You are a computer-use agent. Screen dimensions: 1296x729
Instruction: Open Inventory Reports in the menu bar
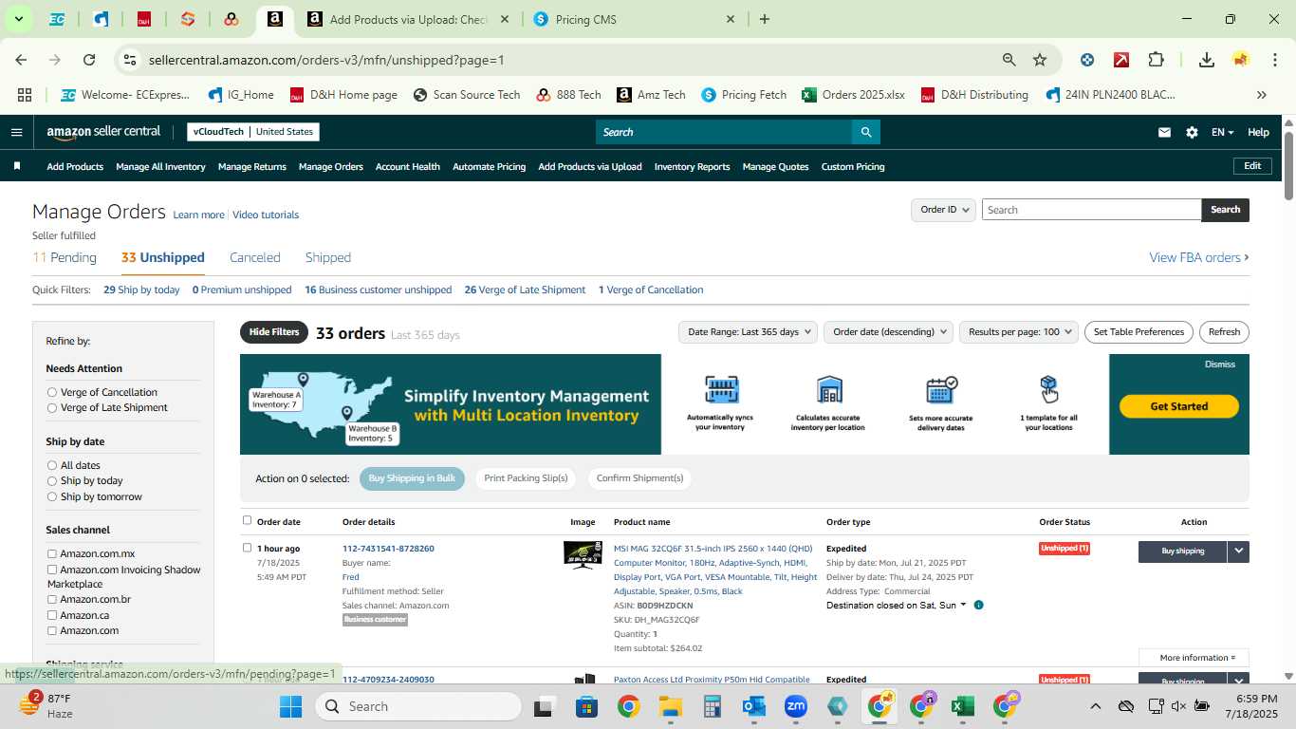tap(693, 166)
